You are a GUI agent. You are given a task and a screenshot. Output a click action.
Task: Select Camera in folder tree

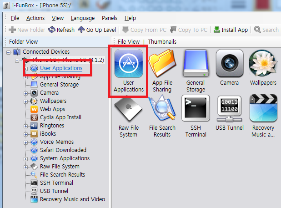[49, 93]
